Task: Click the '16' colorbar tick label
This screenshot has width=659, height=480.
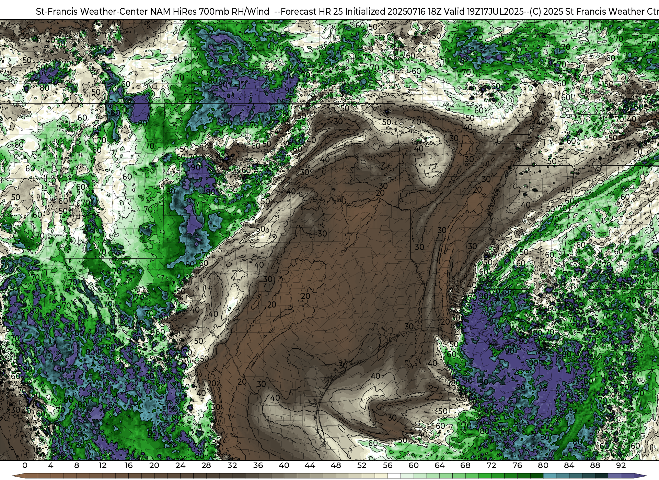Action: coord(128,466)
